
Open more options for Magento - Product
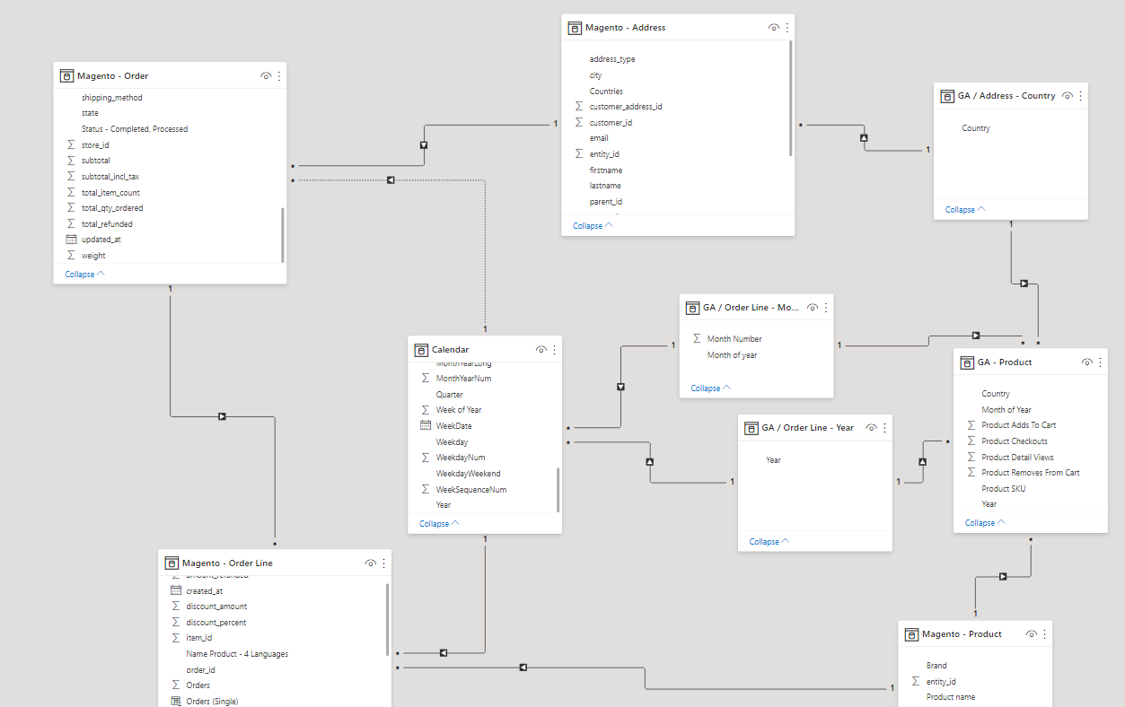1045,634
